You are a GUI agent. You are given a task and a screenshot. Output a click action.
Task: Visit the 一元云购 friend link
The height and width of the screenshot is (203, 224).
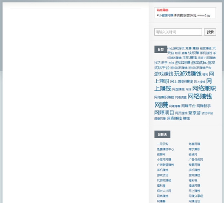163,144
